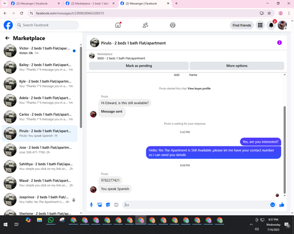Open the Task View icon on taskbar
Image resolution: width=294 pixels, height=234 pixels.
point(16,225)
